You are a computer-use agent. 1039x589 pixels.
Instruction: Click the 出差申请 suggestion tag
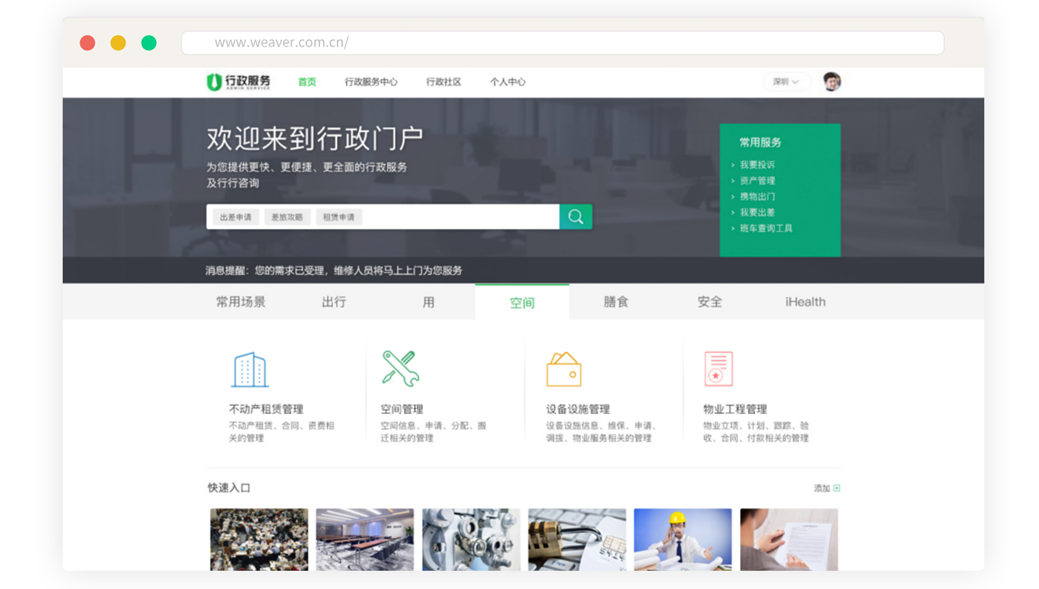click(236, 217)
